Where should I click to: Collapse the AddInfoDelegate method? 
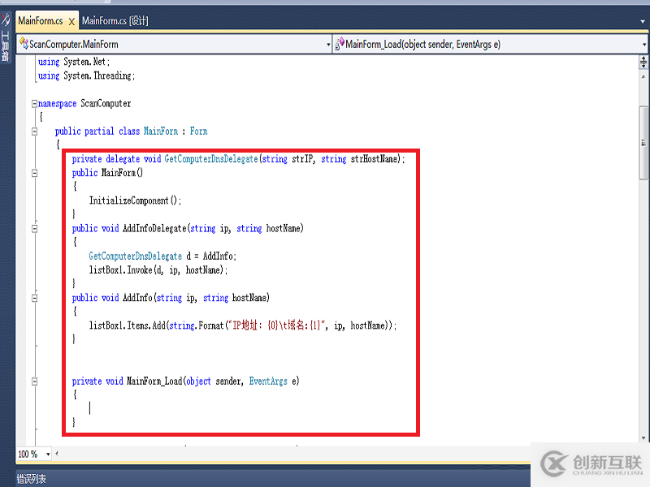(x=34, y=229)
